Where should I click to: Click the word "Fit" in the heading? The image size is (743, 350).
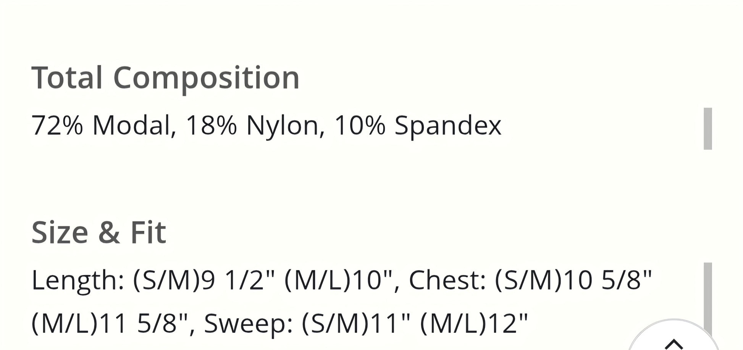148,232
